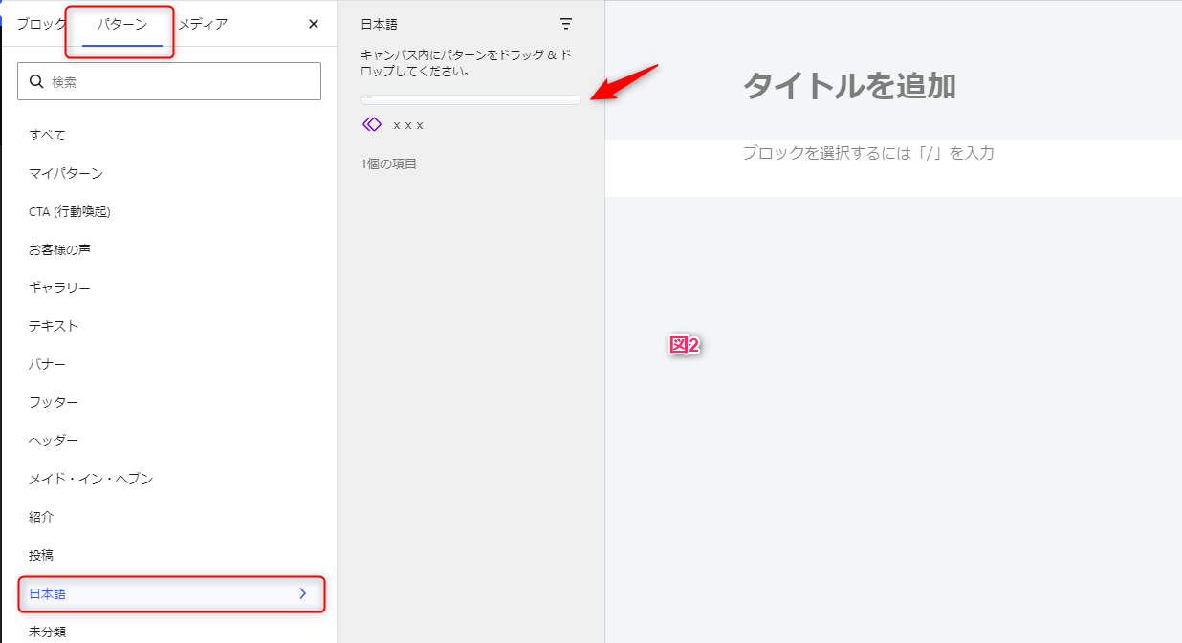
Task: Choose the ヘッダー pattern category
Action: pos(54,440)
